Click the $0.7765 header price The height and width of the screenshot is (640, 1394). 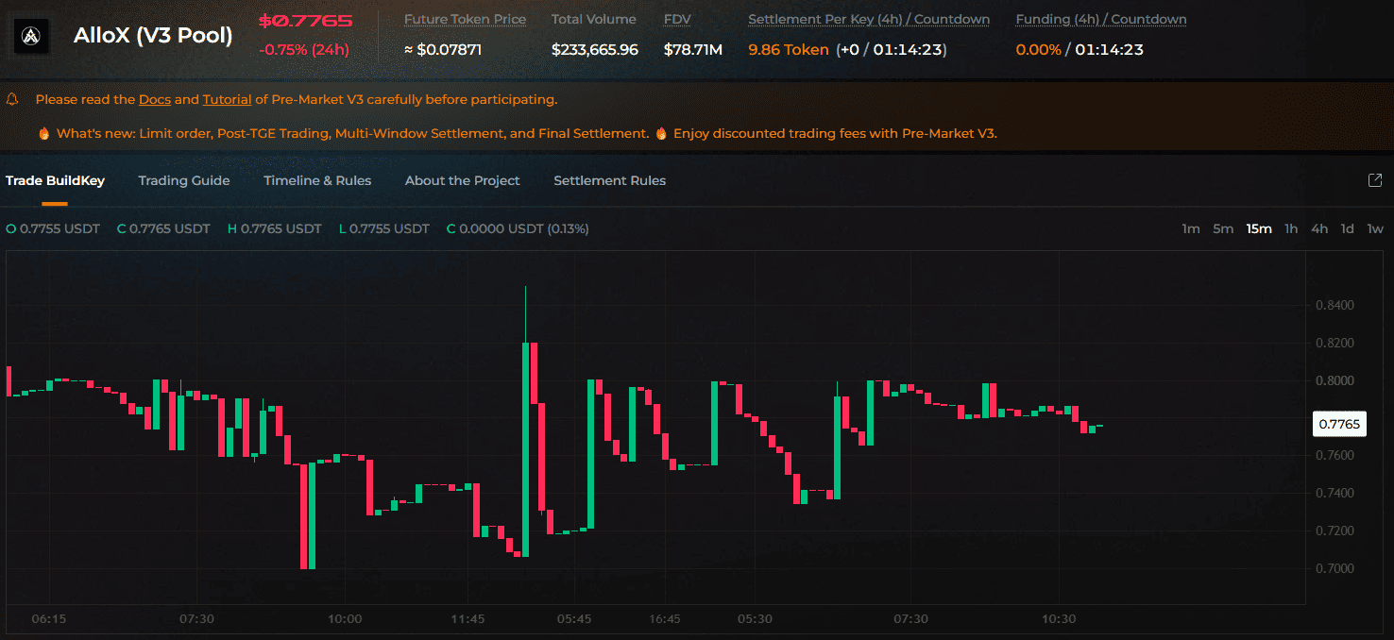306,21
